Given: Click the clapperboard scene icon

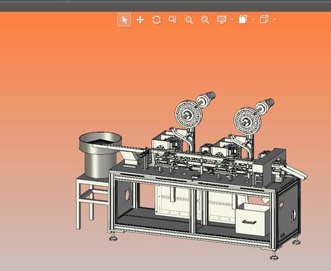Looking at the screenshot, I should click(x=243, y=20).
